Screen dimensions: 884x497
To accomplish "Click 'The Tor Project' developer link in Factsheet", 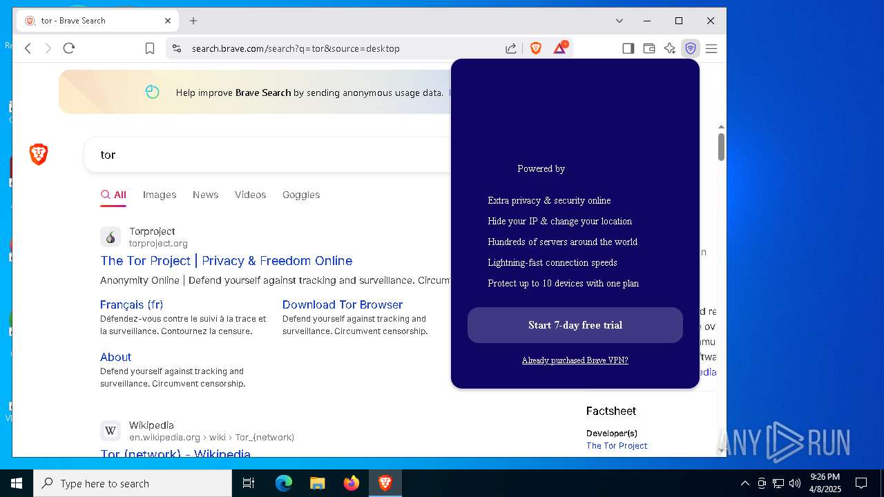I will tap(617, 446).
